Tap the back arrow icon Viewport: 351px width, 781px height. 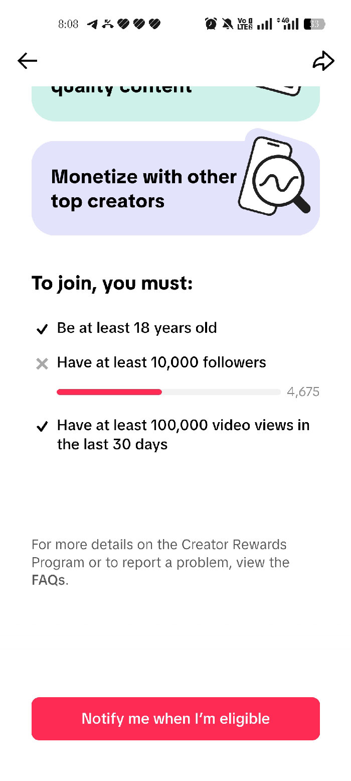28,61
